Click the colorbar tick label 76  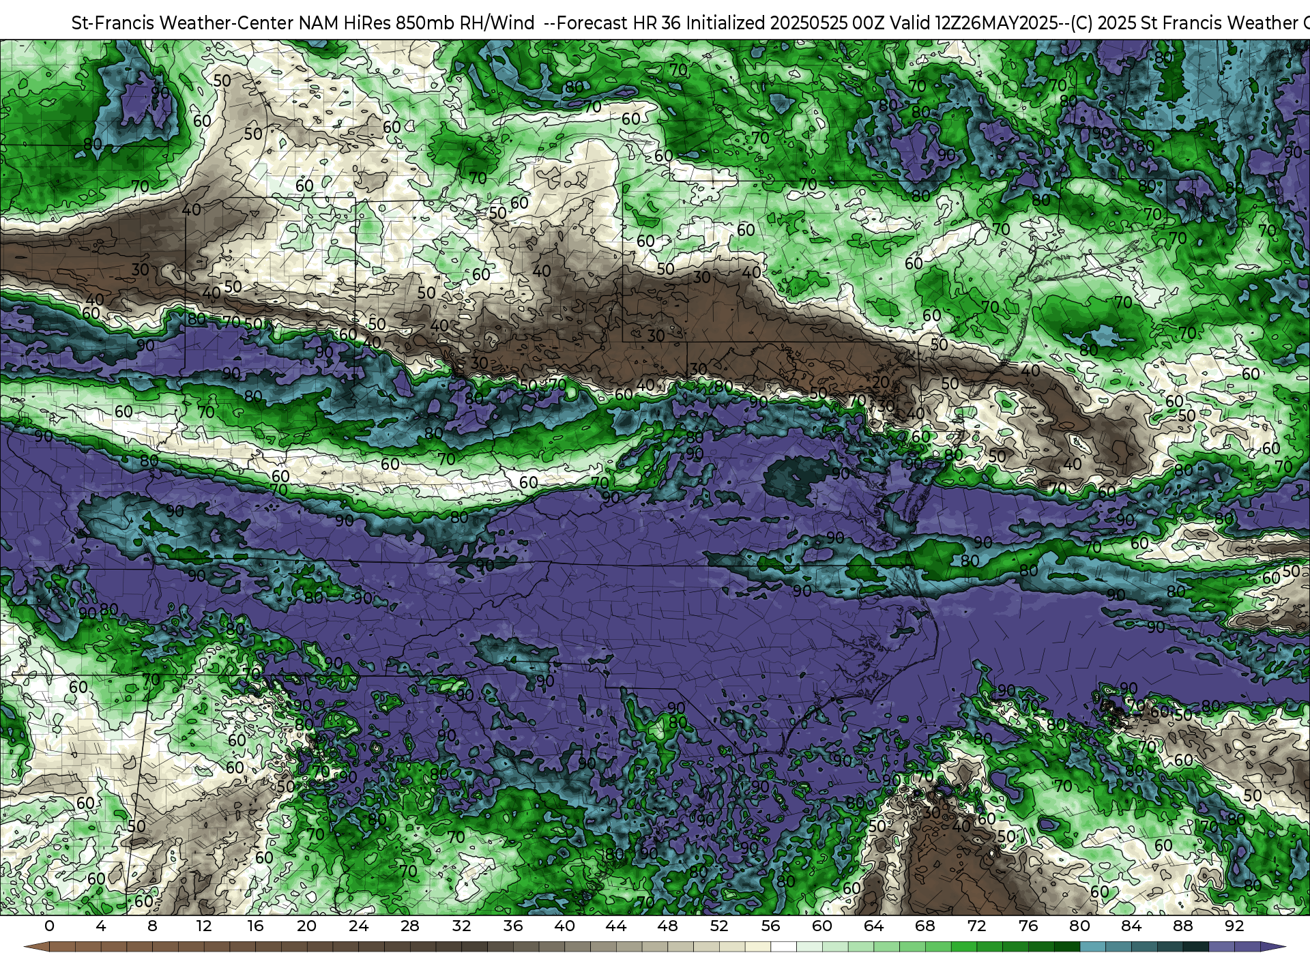[x=1028, y=926]
